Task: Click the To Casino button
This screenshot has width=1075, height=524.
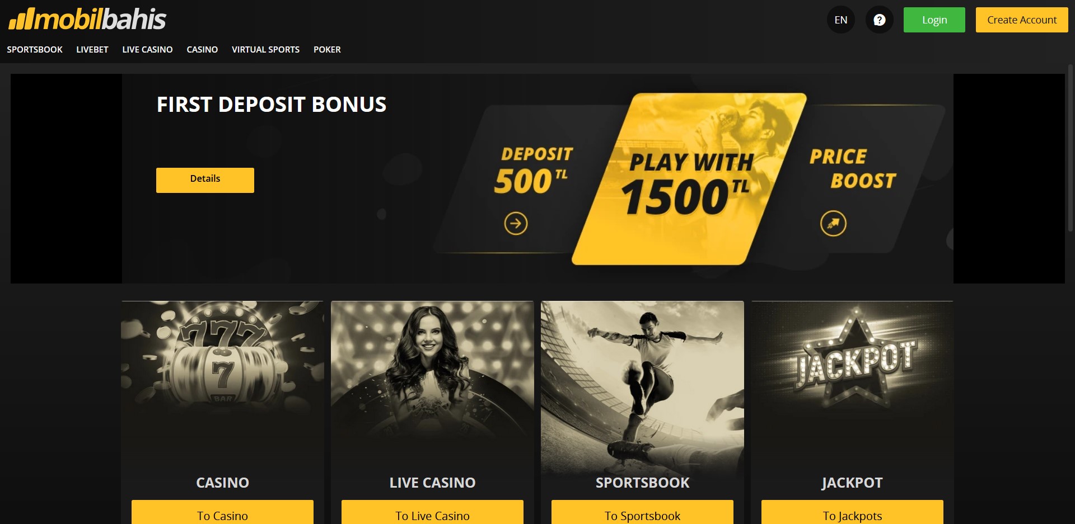Action: coord(222,513)
